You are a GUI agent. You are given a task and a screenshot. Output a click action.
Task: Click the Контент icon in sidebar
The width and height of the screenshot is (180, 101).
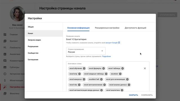coord(5,41)
